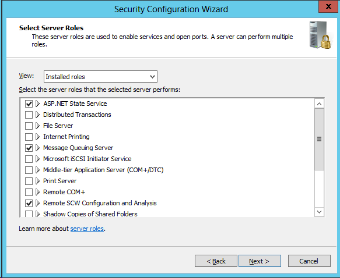Screen dimensions: 340x278
Task: Select Shadow Copies of Shared Folders entry
Action: pos(90,214)
